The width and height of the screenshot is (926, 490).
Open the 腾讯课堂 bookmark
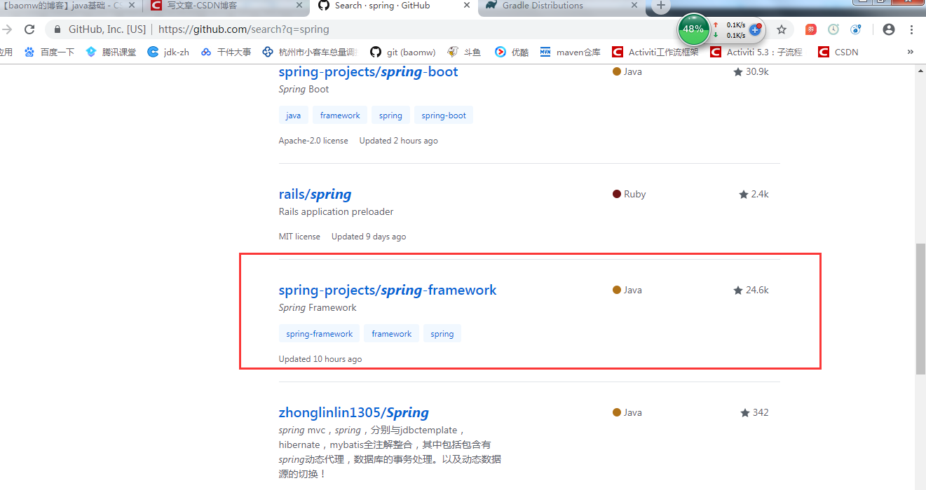click(111, 52)
